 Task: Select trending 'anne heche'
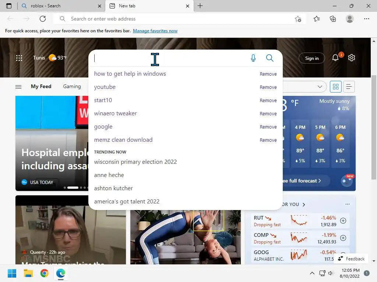click(109, 175)
